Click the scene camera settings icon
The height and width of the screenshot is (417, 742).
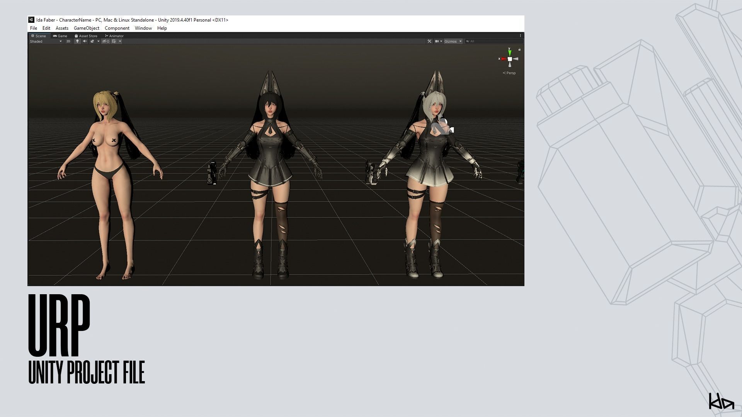(x=437, y=41)
